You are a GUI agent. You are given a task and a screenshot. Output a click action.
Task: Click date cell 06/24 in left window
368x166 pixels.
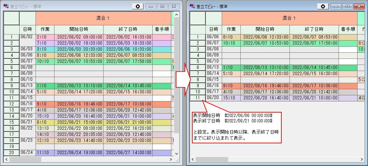pos(27,153)
